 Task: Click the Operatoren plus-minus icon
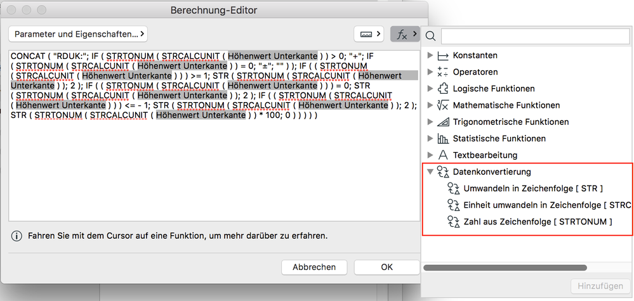(443, 72)
